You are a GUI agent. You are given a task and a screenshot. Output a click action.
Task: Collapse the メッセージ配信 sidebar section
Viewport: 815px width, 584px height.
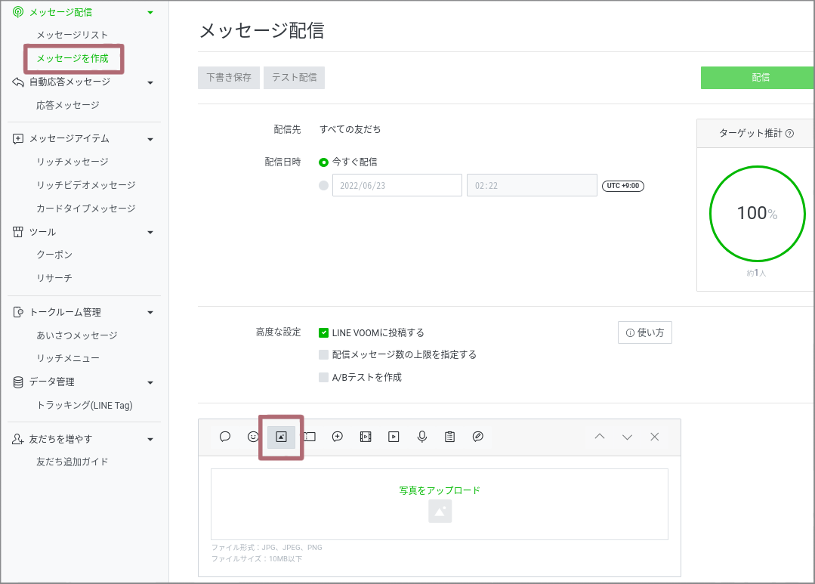pos(150,13)
